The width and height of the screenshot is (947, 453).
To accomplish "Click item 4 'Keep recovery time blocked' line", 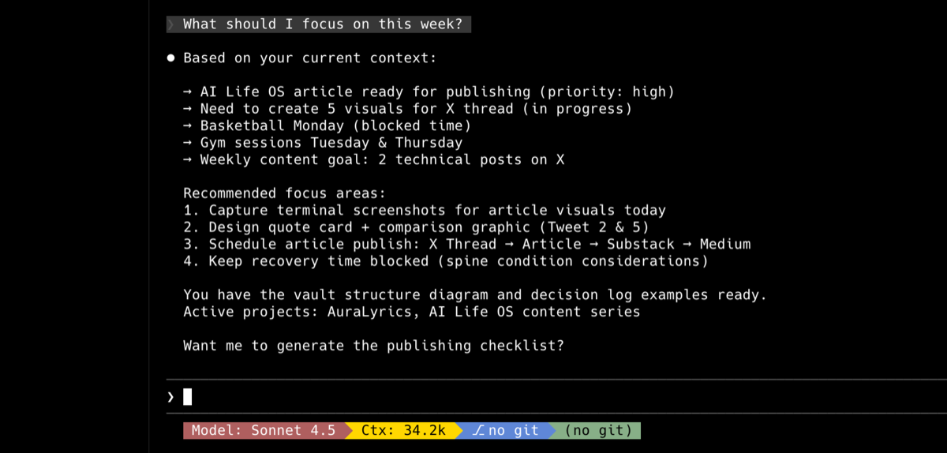I will pyautogui.click(x=445, y=261).
